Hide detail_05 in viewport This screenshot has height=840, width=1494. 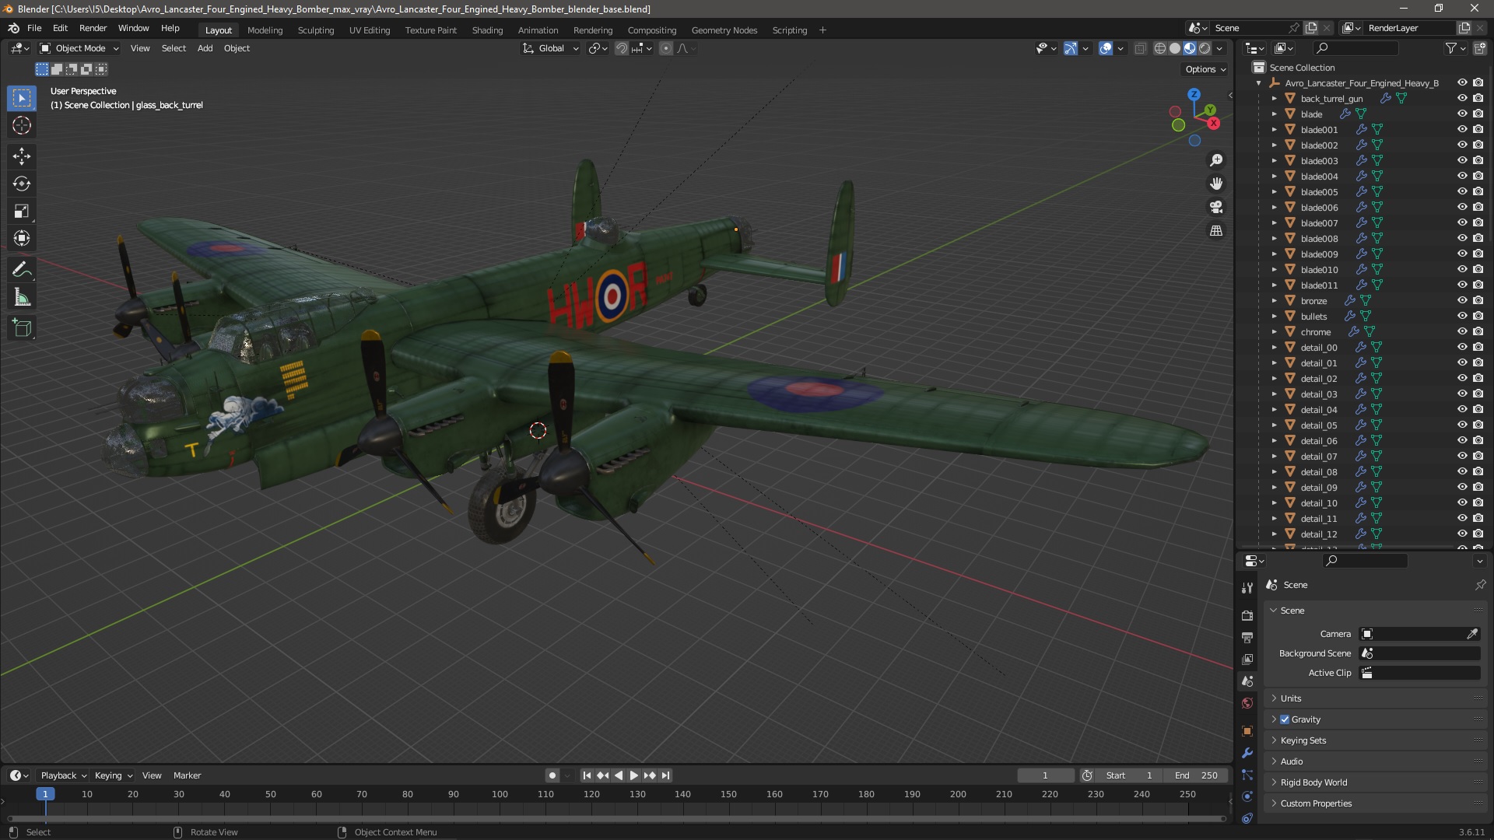(x=1462, y=425)
